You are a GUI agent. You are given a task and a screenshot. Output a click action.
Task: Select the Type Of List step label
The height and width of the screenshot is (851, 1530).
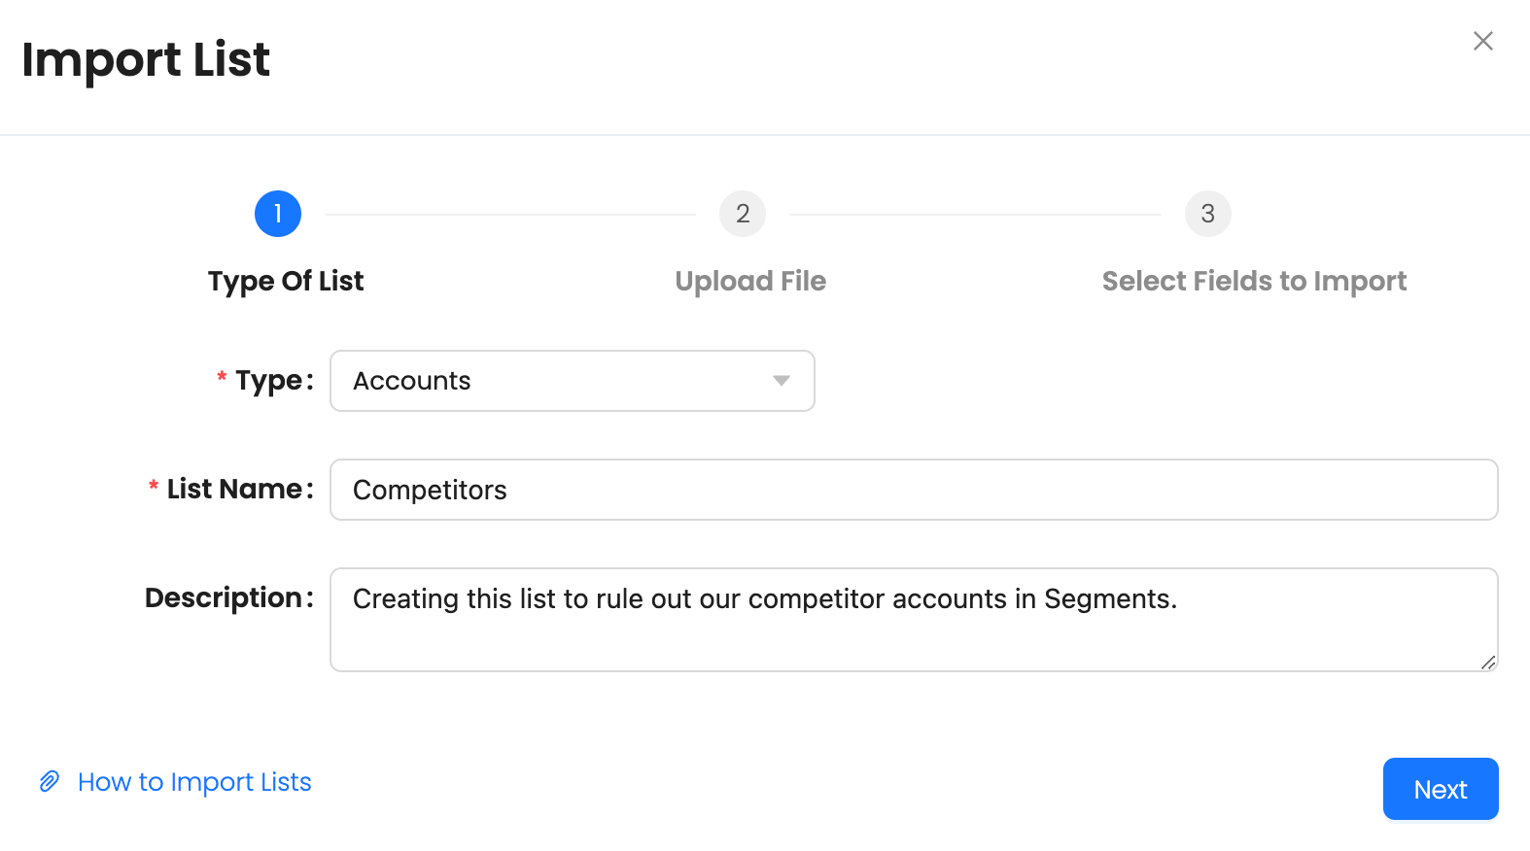286,281
